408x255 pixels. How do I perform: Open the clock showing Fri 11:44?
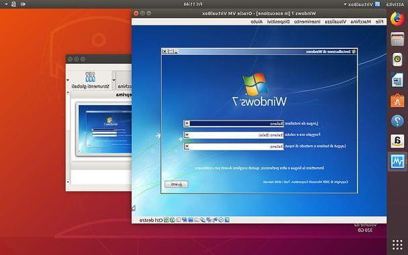pyautogui.click(x=193, y=4)
